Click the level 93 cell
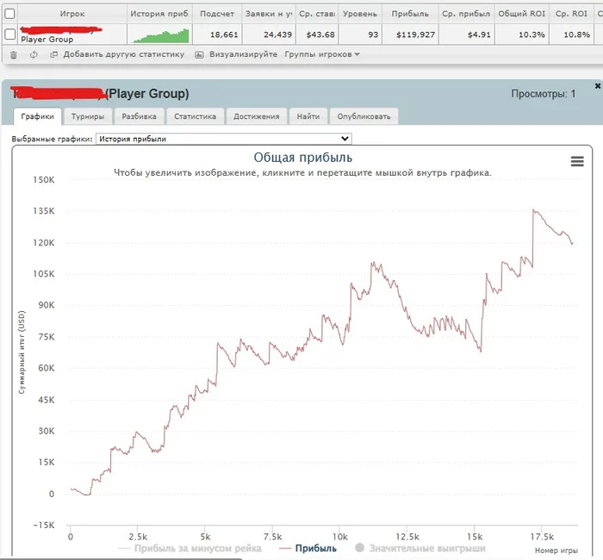 point(360,34)
